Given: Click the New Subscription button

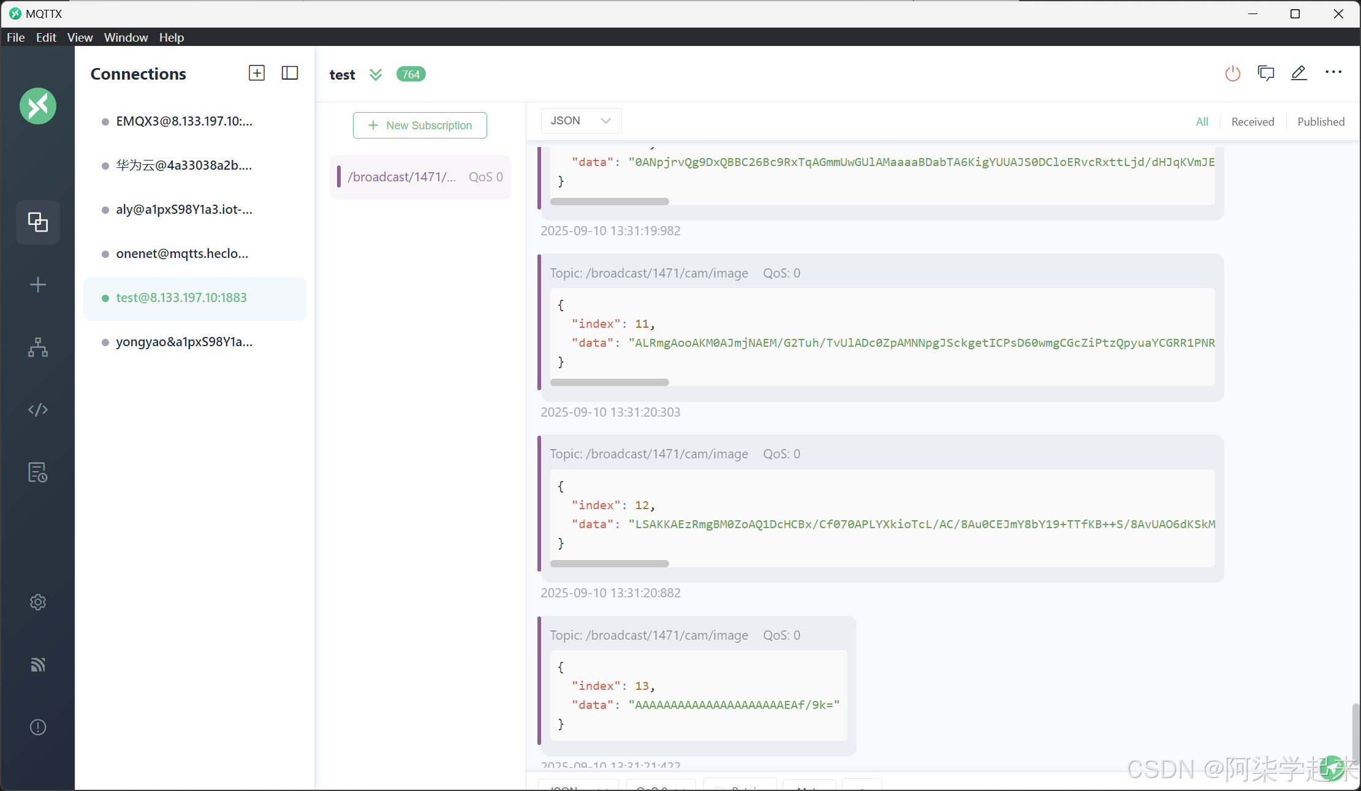Looking at the screenshot, I should tap(420, 125).
